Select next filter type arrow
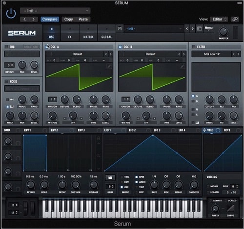The height and width of the screenshot is (229, 244). tap(238, 54)
